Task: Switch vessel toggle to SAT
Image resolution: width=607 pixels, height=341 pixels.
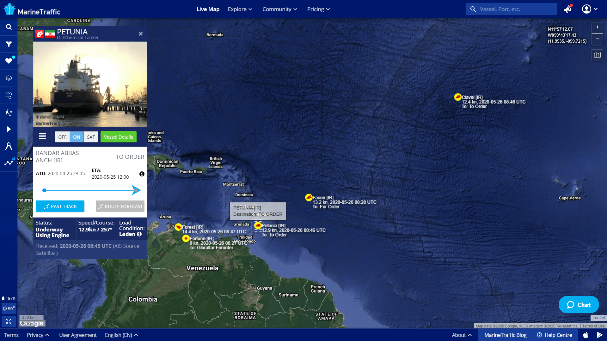Action: coord(91,137)
